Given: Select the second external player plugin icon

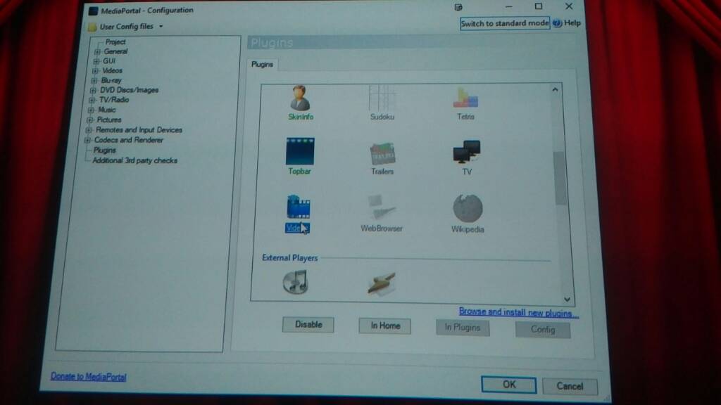Looking at the screenshot, I should click(381, 284).
